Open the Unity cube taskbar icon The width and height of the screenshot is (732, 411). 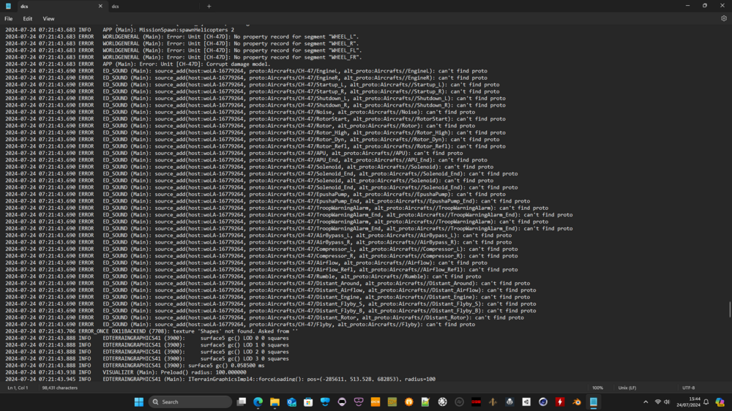click(x=526, y=402)
